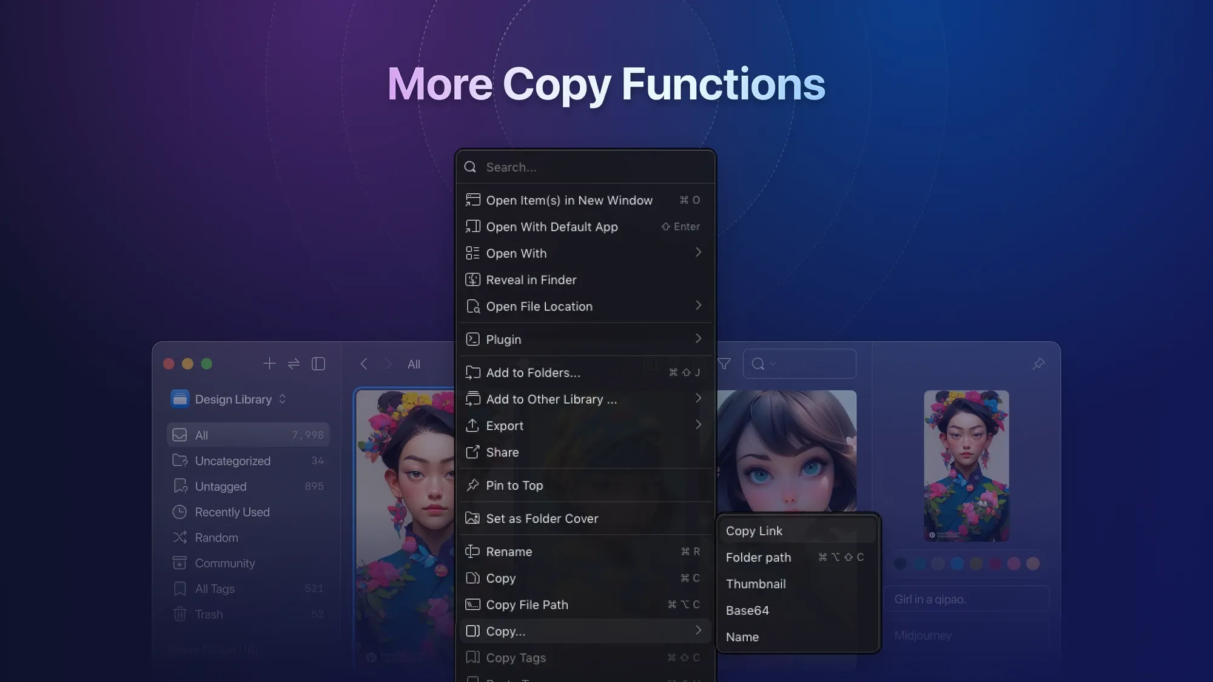
Task: Choose Add to Folders... entry
Action: click(585, 373)
